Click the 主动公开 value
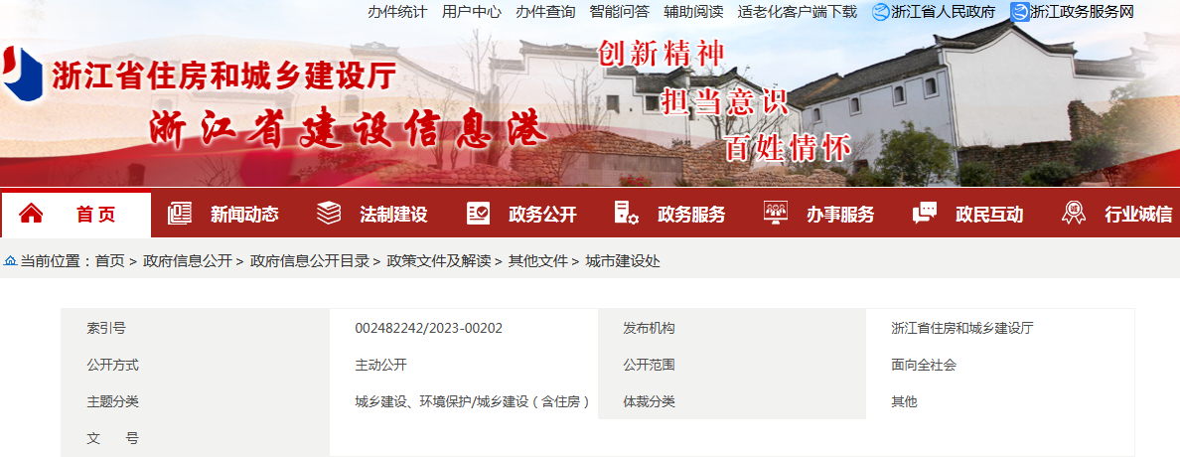This screenshot has width=1180, height=457. [x=380, y=366]
